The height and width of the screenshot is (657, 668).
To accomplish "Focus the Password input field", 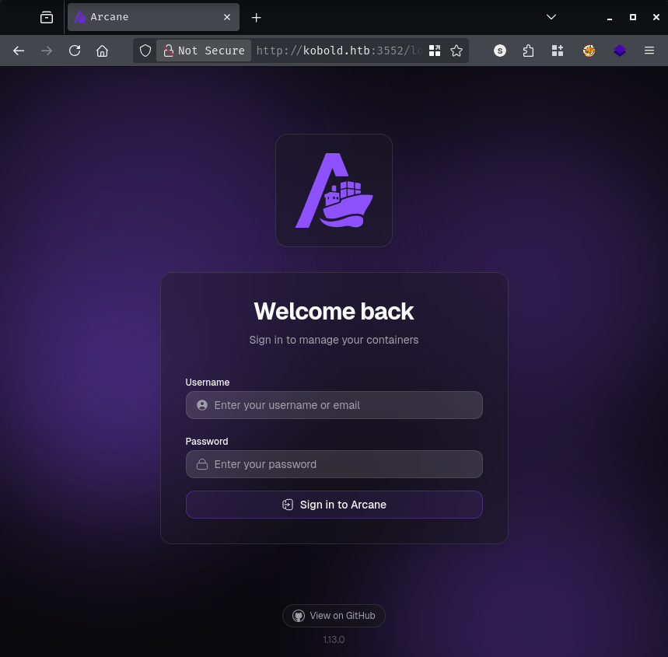I will click(x=334, y=464).
